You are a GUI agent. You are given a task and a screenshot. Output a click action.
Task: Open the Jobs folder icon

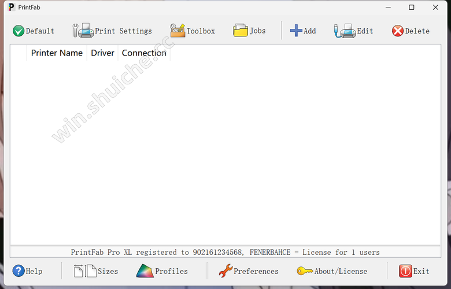pyautogui.click(x=241, y=31)
